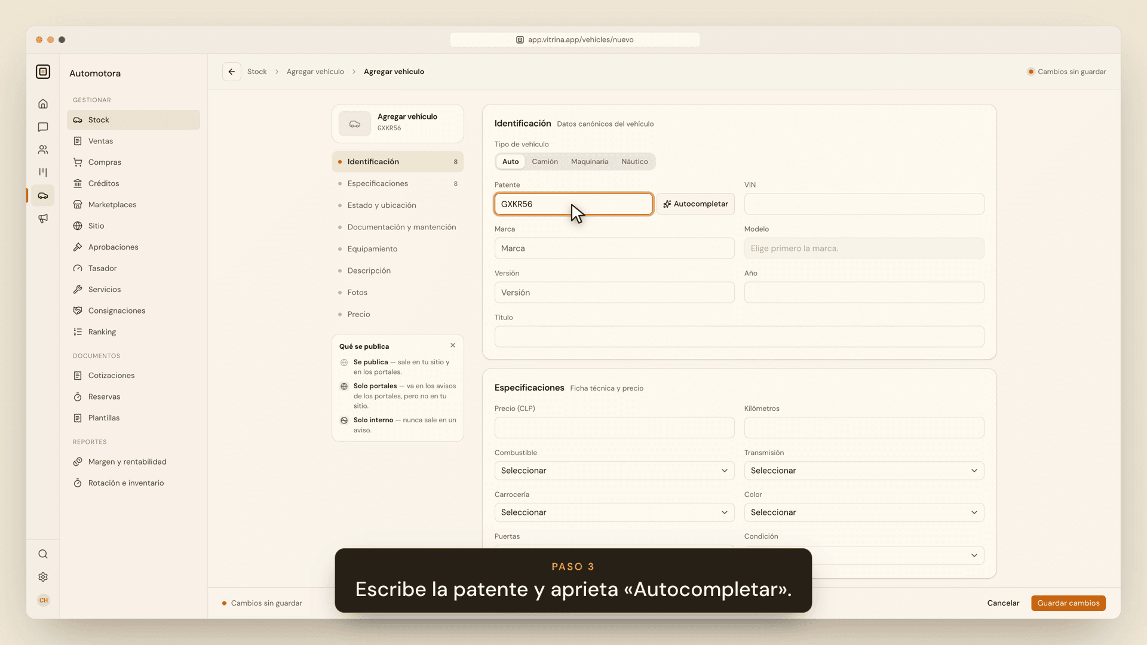Open the Transmisión dropdown
The image size is (1147, 645).
pyautogui.click(x=864, y=471)
